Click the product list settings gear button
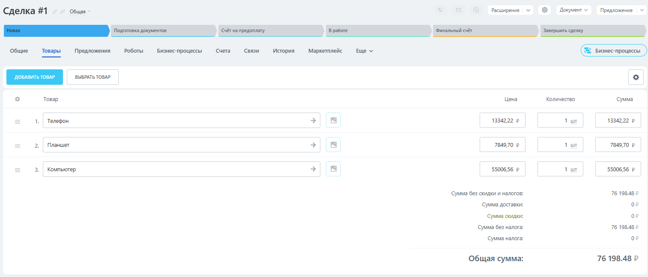This screenshot has width=648, height=277. (x=636, y=77)
